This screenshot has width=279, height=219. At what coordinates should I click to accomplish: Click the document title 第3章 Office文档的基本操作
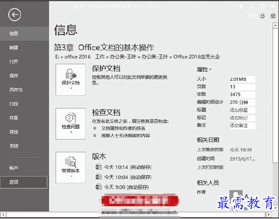pyautogui.click(x=104, y=47)
